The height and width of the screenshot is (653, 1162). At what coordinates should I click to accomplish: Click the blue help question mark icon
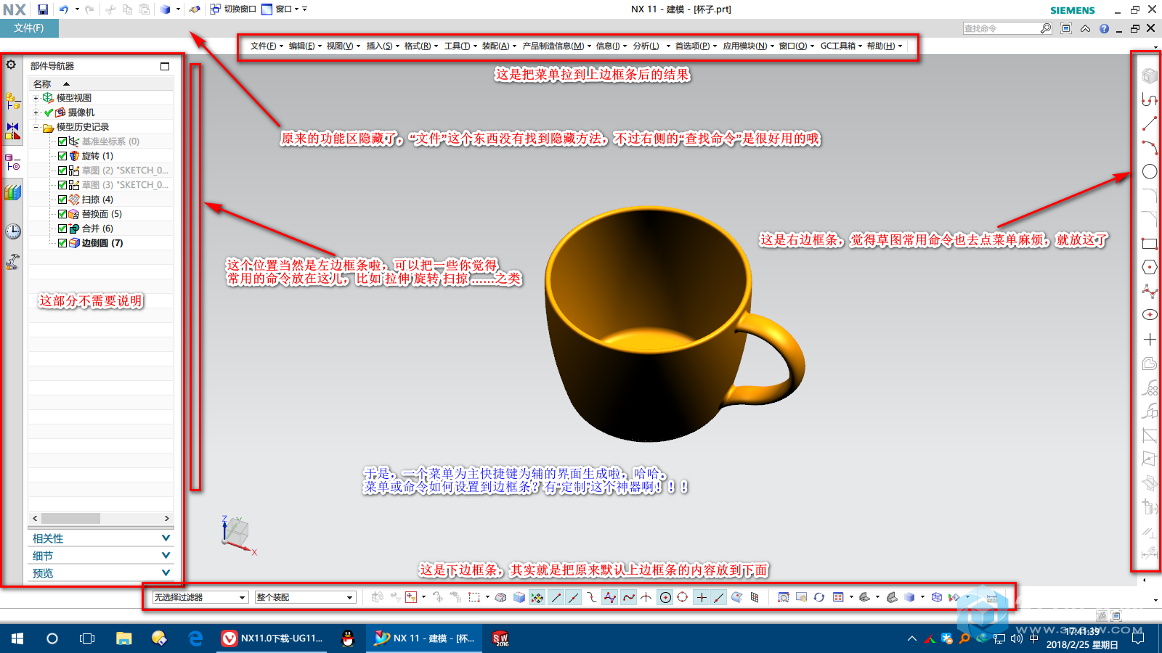click(1104, 28)
